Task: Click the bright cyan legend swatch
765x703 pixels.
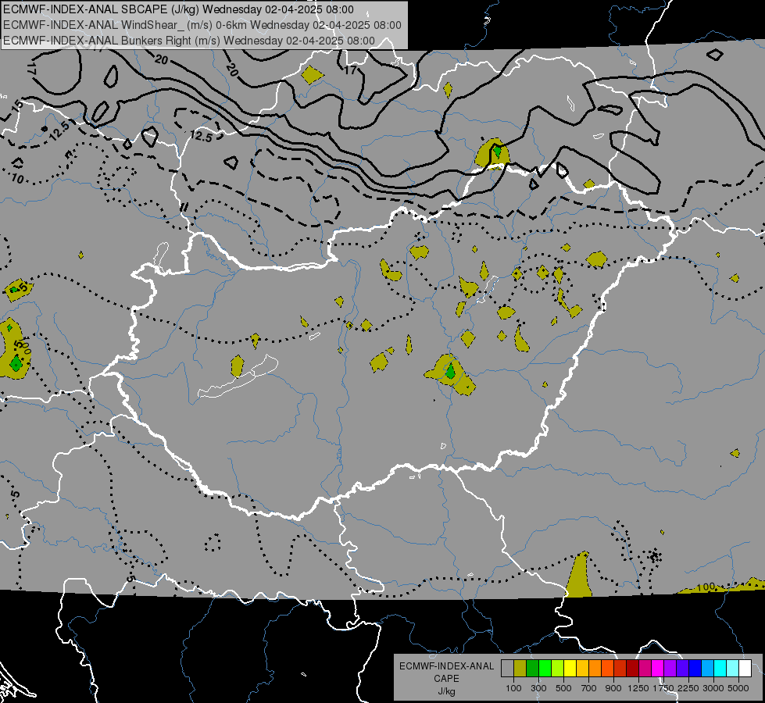Action: 720,669
